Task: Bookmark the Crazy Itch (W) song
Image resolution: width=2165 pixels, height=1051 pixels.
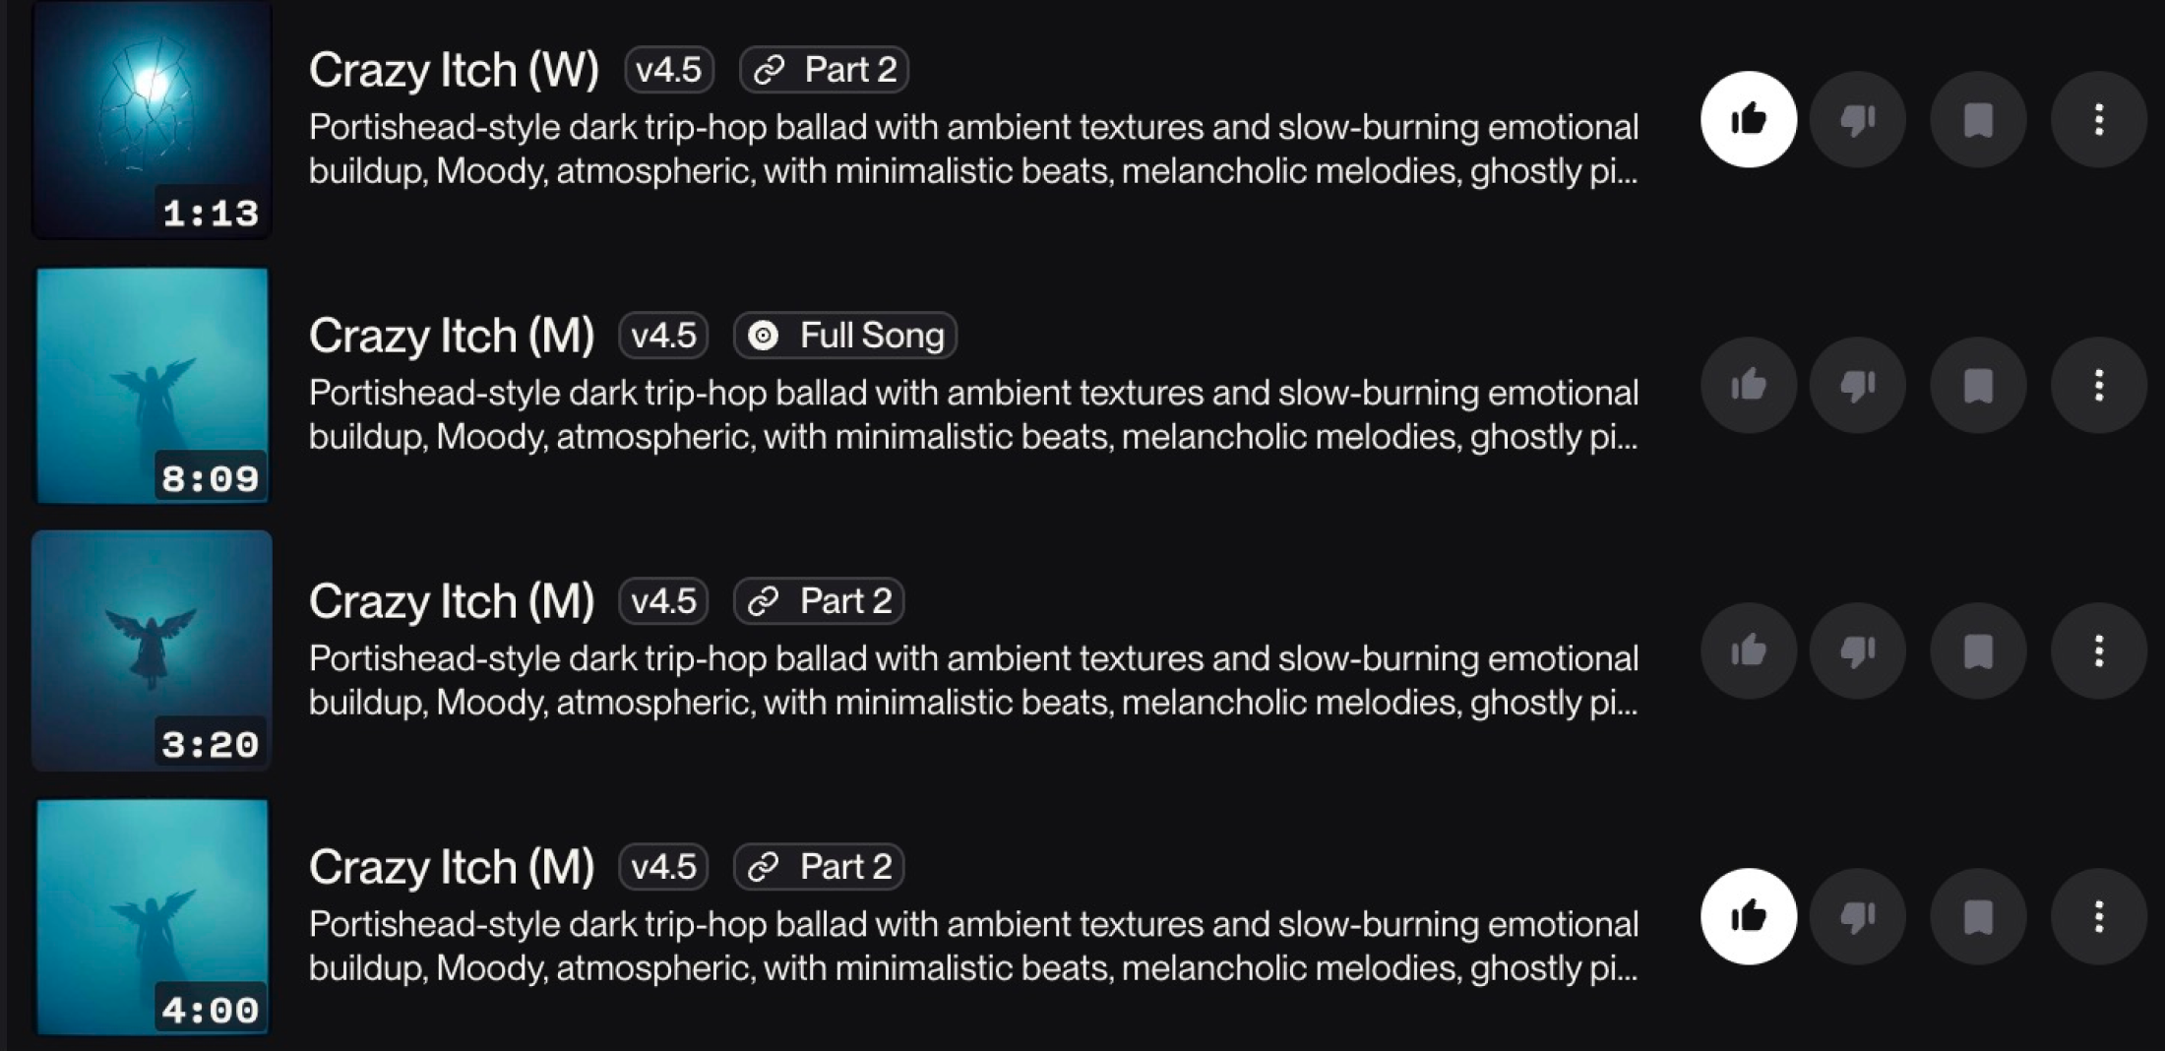Action: click(x=1978, y=119)
